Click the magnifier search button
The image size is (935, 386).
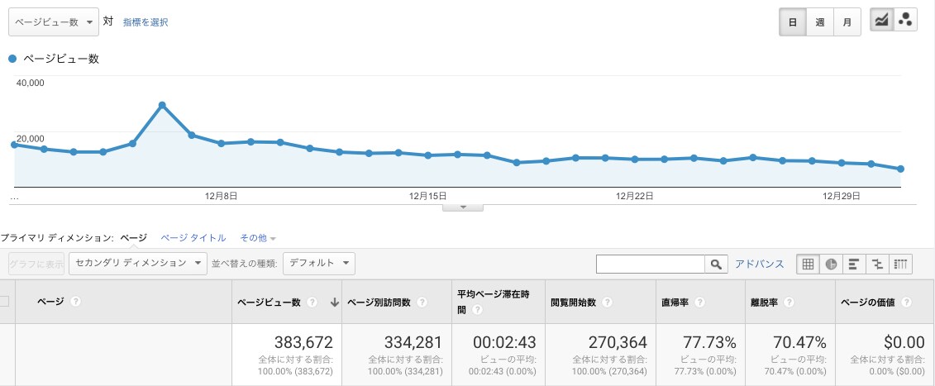click(x=716, y=264)
